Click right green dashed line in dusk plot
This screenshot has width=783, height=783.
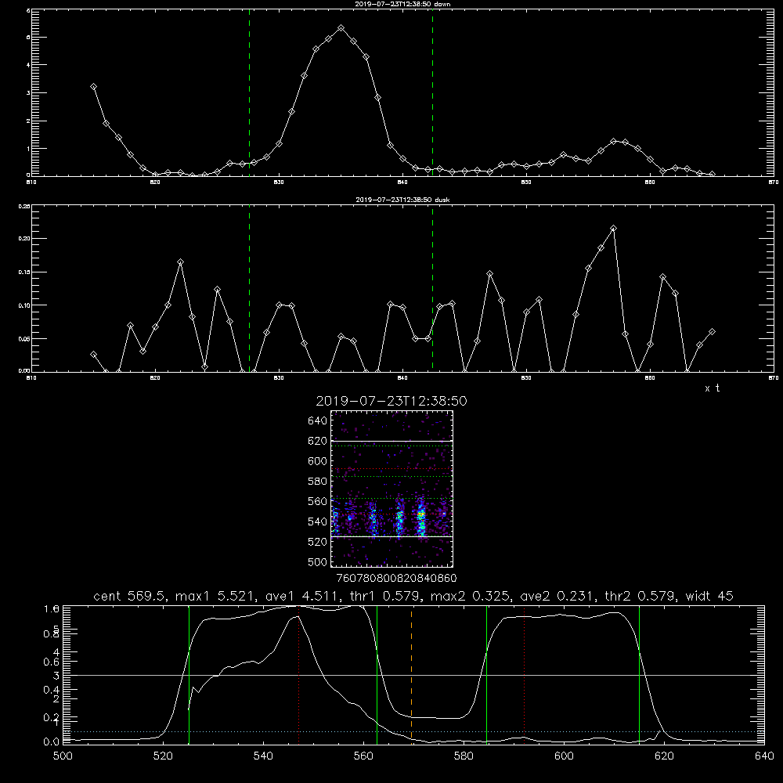coord(432,289)
